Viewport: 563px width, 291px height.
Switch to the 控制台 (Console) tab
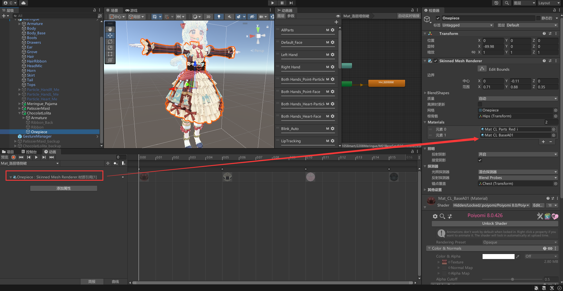29,152
